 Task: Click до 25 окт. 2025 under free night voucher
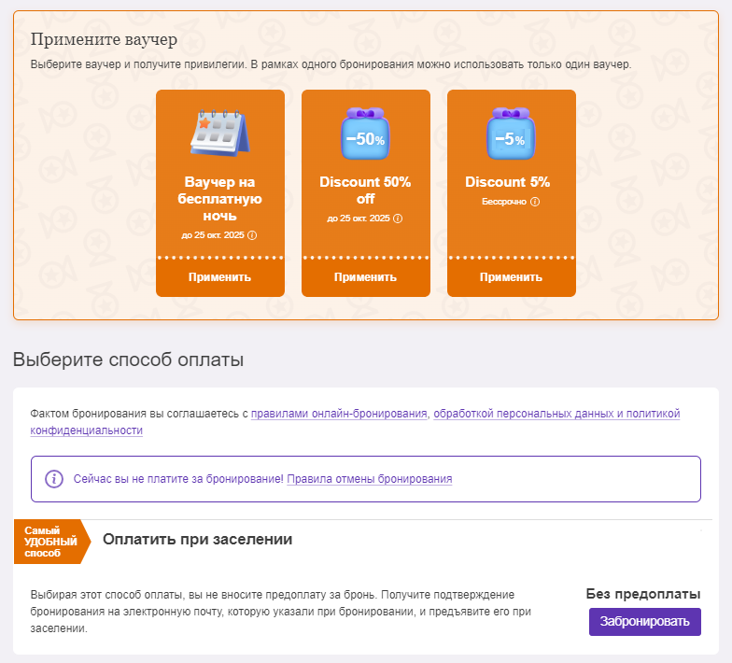click(x=213, y=235)
